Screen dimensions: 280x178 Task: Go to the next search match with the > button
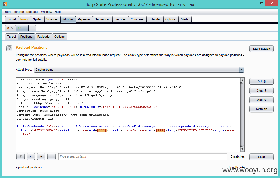coord(52,156)
